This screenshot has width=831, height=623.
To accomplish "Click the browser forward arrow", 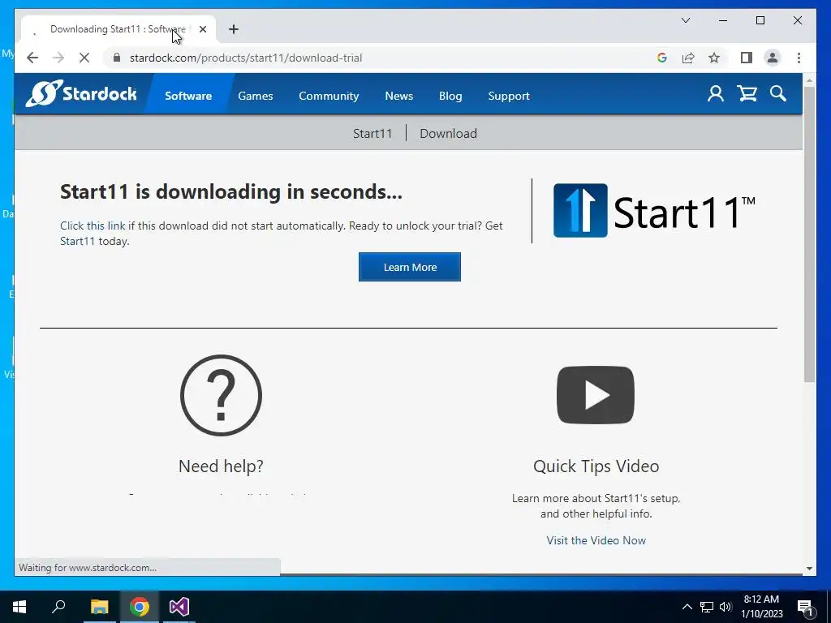I will [58, 58].
